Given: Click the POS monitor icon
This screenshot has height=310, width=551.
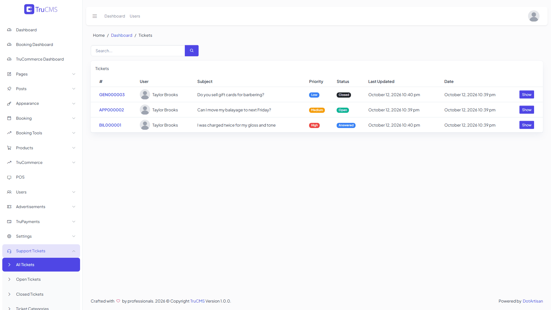Looking at the screenshot, I should click(x=9, y=177).
